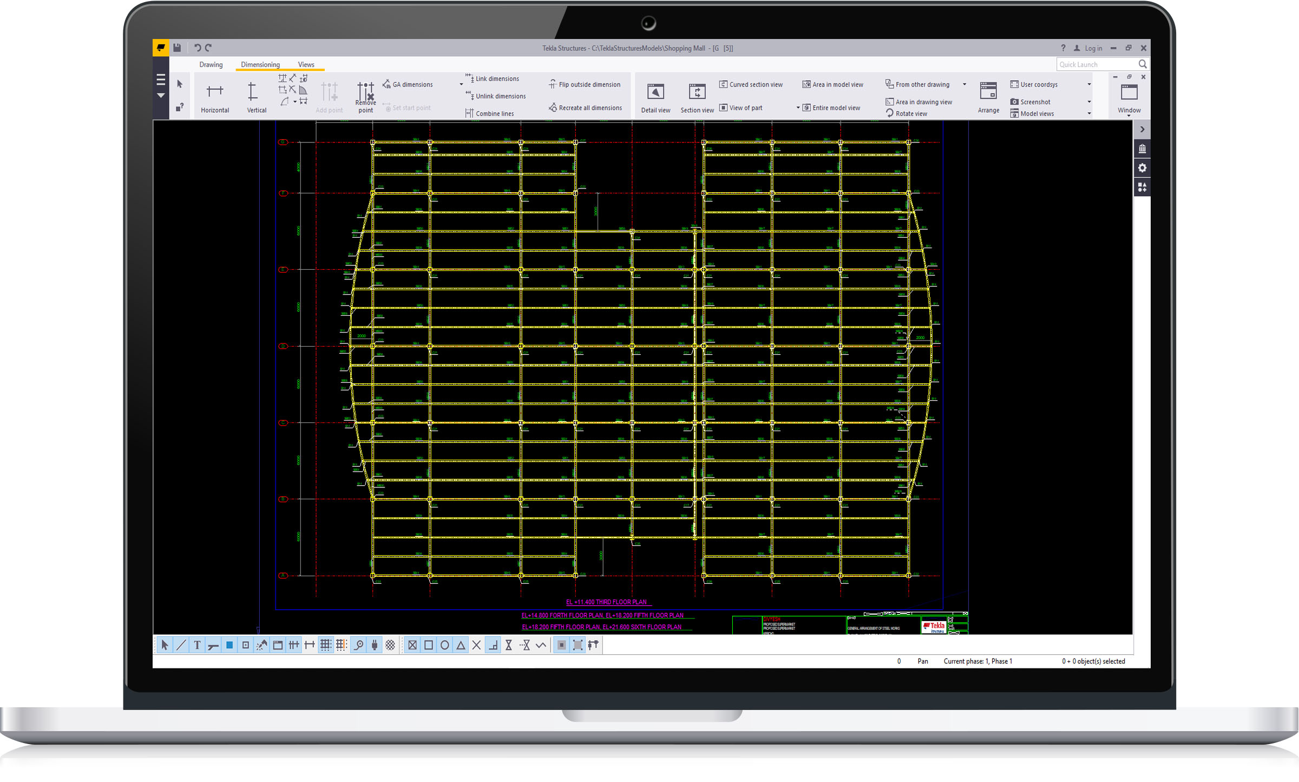
Task: Open the From other drawing dropdown
Action: (965, 84)
